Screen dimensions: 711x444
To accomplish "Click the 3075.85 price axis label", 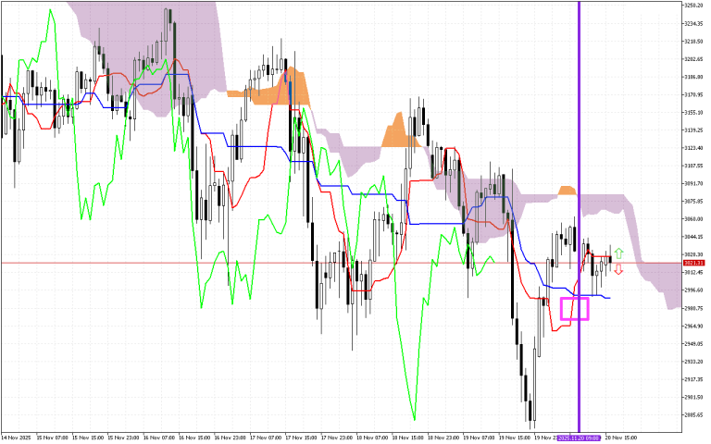I will pyautogui.click(x=693, y=201).
